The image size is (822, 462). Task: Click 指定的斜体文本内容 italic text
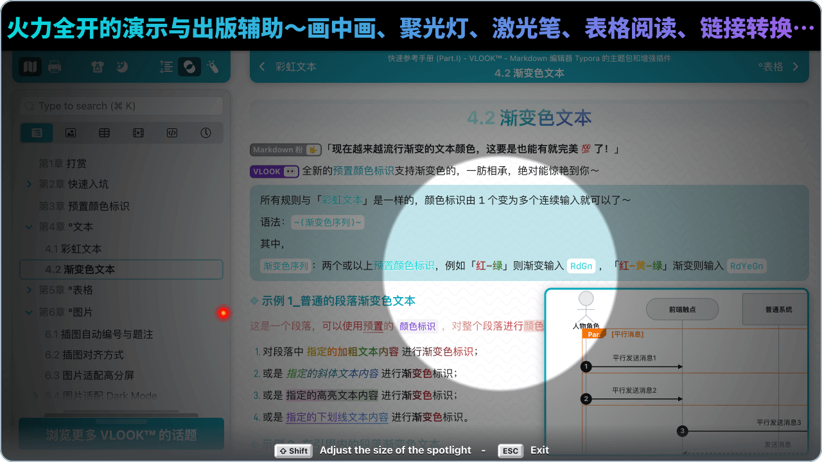[332, 373]
